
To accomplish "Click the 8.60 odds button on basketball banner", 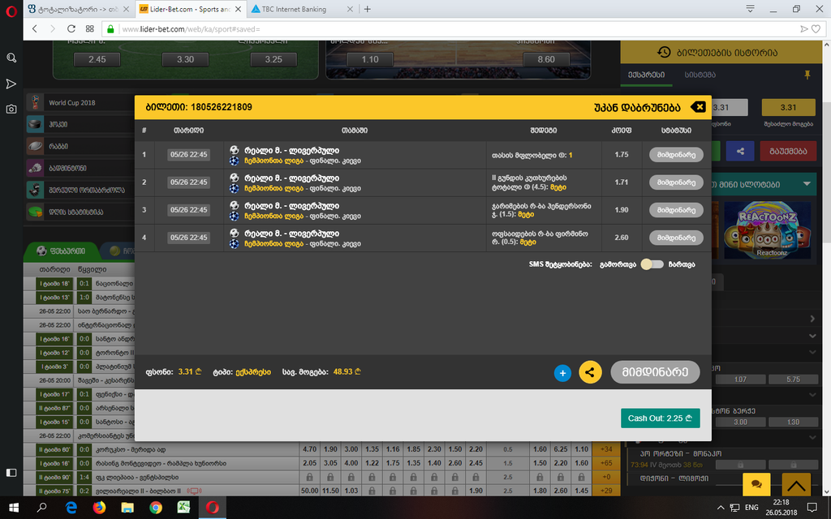I will [x=546, y=59].
